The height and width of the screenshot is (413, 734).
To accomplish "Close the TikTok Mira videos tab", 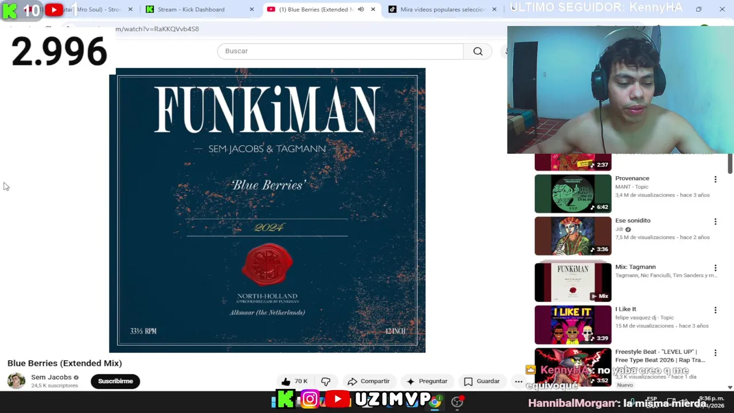I will [494, 9].
